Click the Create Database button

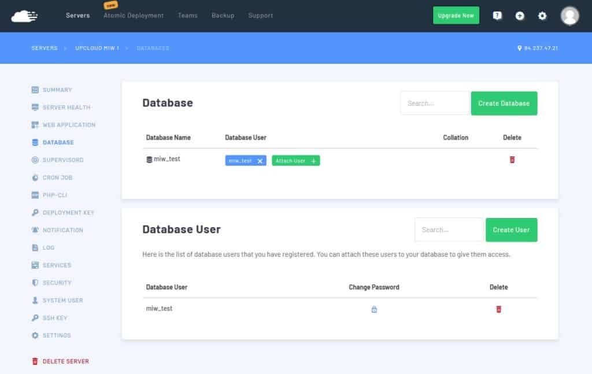[504, 103]
